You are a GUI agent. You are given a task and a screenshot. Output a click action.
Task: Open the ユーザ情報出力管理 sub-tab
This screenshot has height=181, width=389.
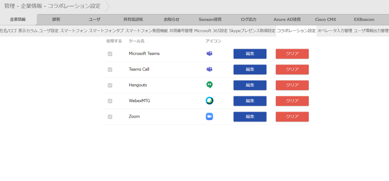[371, 31]
